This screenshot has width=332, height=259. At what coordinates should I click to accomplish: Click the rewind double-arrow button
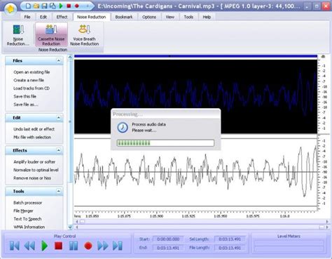pos(29,246)
